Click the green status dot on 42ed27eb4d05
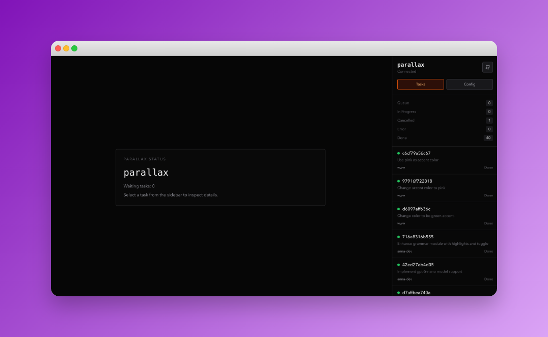Viewport: 548px width, 337px height. coord(399,264)
